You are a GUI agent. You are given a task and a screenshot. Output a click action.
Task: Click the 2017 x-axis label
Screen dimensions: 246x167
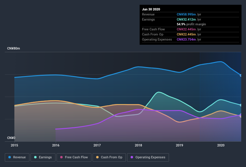click(97, 145)
